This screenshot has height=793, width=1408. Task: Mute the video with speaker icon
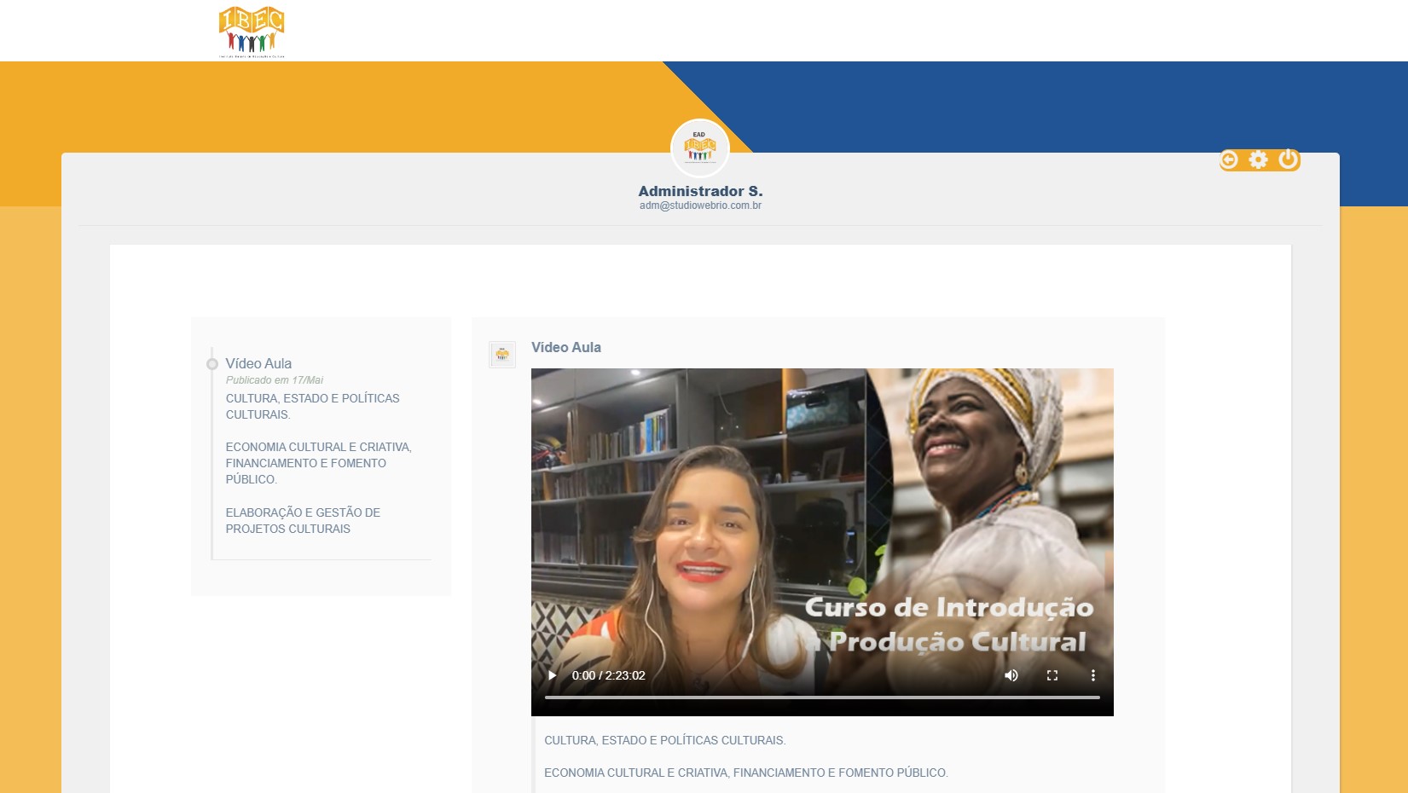pos(1011,675)
